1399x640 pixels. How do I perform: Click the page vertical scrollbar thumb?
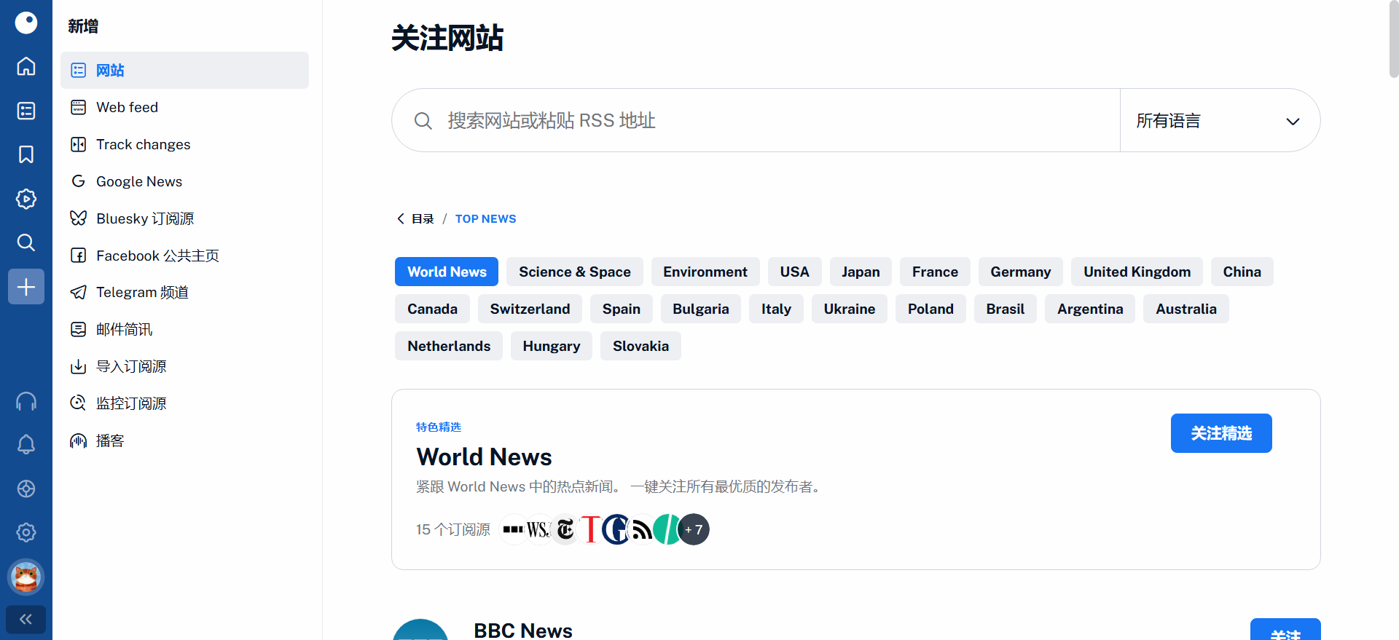coord(1393,40)
